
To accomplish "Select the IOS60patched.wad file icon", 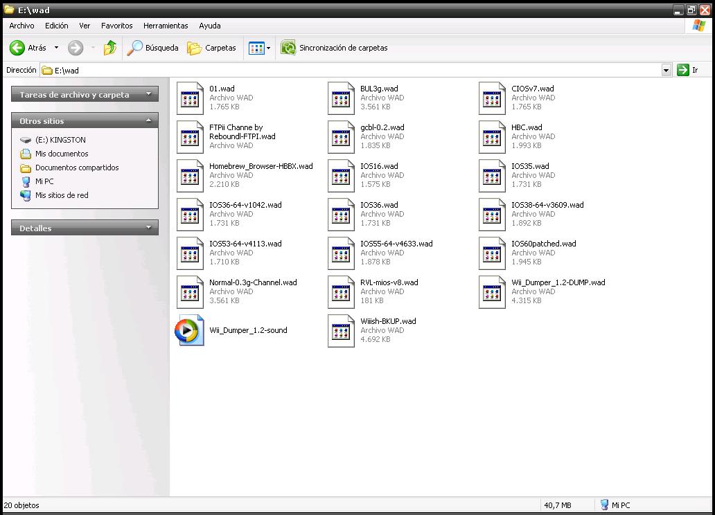I will point(492,253).
